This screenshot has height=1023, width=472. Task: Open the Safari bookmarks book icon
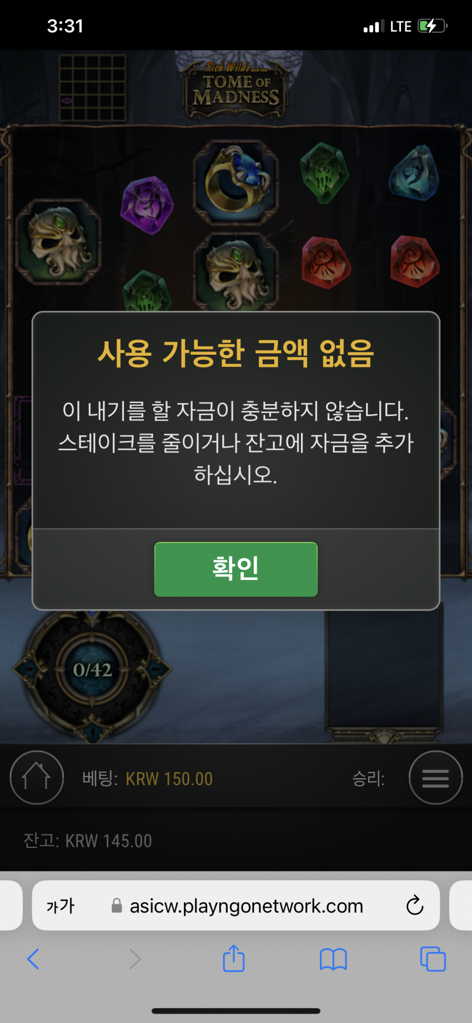[x=333, y=960]
